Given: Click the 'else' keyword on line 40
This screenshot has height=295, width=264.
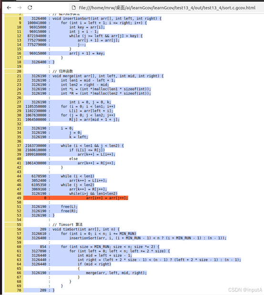Looking at the screenshot, I should (73, 159).
